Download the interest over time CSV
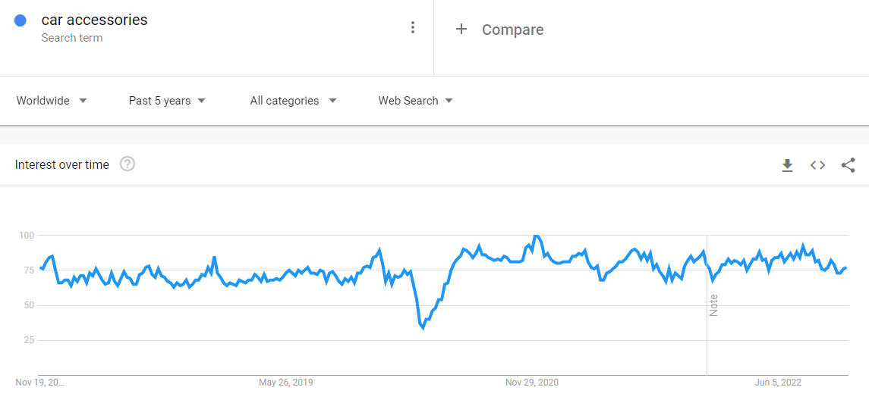The height and width of the screenshot is (403, 869). (787, 165)
